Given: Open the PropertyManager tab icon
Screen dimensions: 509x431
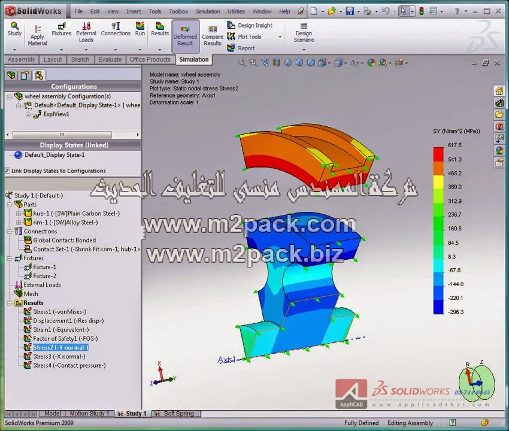Looking at the screenshot, I should [x=25, y=75].
